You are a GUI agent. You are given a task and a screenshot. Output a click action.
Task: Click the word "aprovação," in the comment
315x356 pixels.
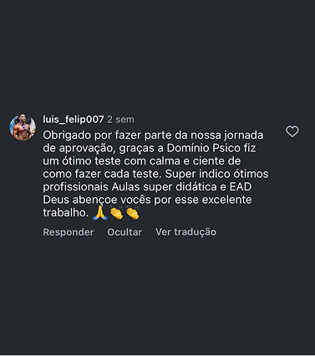point(87,149)
